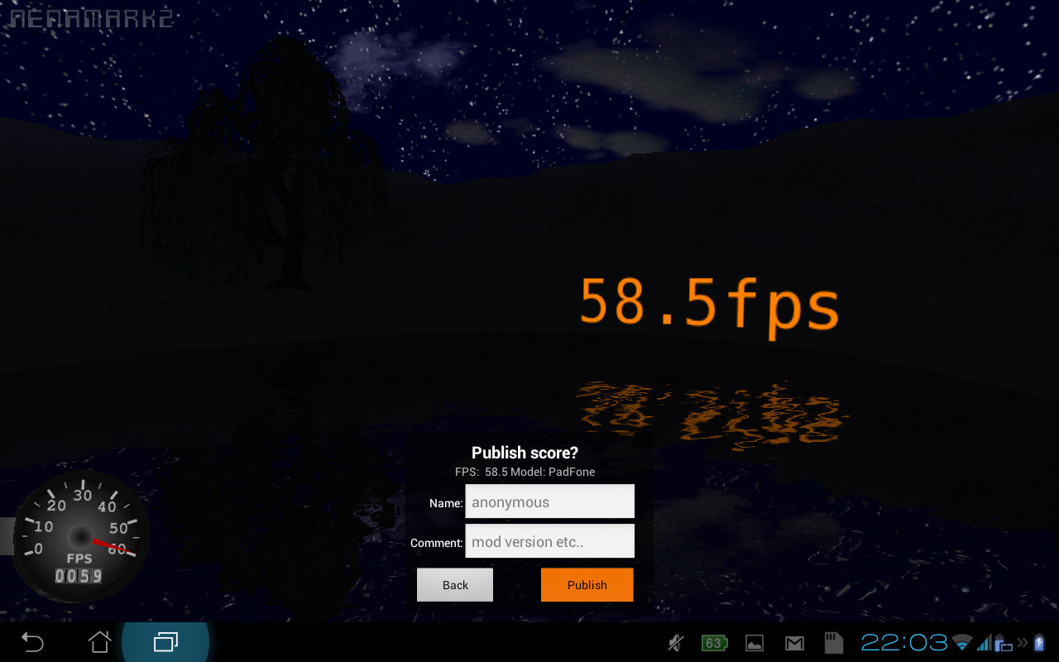1059x662 pixels.
Task: Tap the mobile signal strength icon
Action: click(984, 643)
